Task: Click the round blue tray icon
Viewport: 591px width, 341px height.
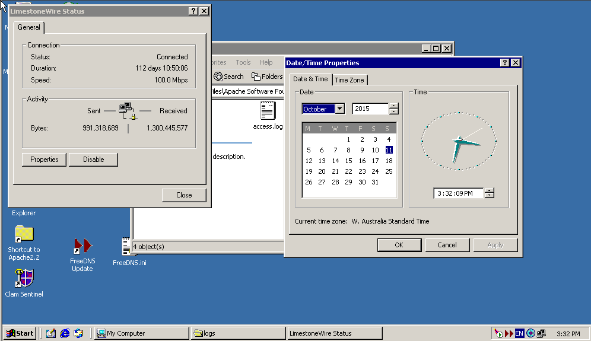Action: pyautogui.click(x=530, y=333)
